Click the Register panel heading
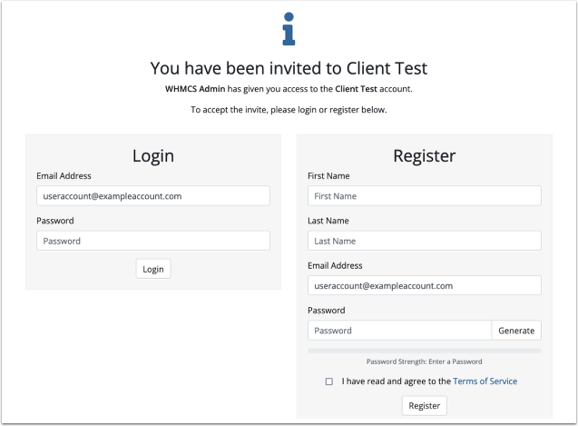This screenshot has height=426, width=578. pyautogui.click(x=424, y=155)
